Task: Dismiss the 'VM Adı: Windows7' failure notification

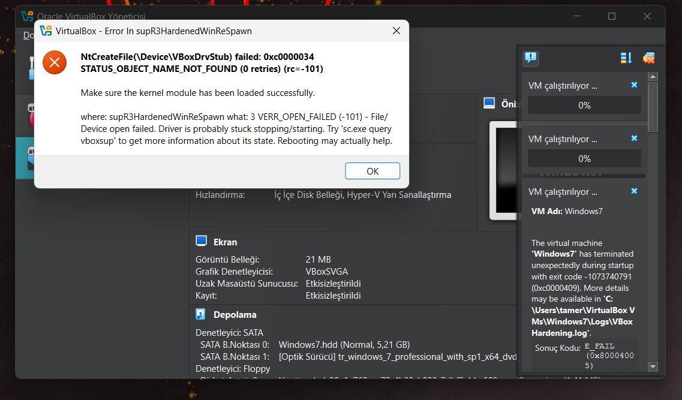Action: point(634,191)
